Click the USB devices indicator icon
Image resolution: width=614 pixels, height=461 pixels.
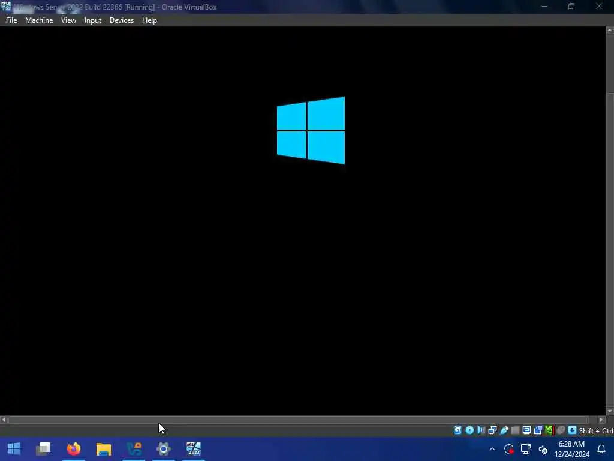[x=504, y=430]
